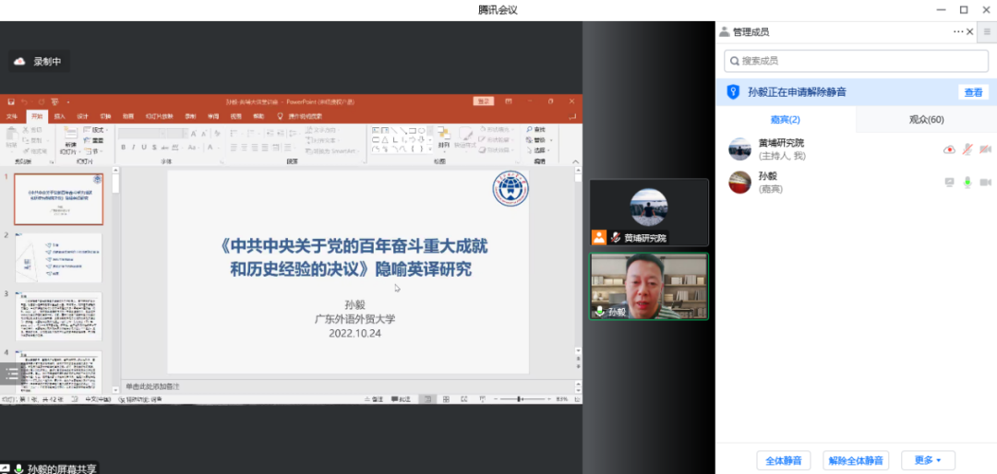Image resolution: width=997 pixels, height=474 pixels.
Task: Unmute the microphone of host 黄埔研究院
Action: pyautogui.click(x=967, y=149)
